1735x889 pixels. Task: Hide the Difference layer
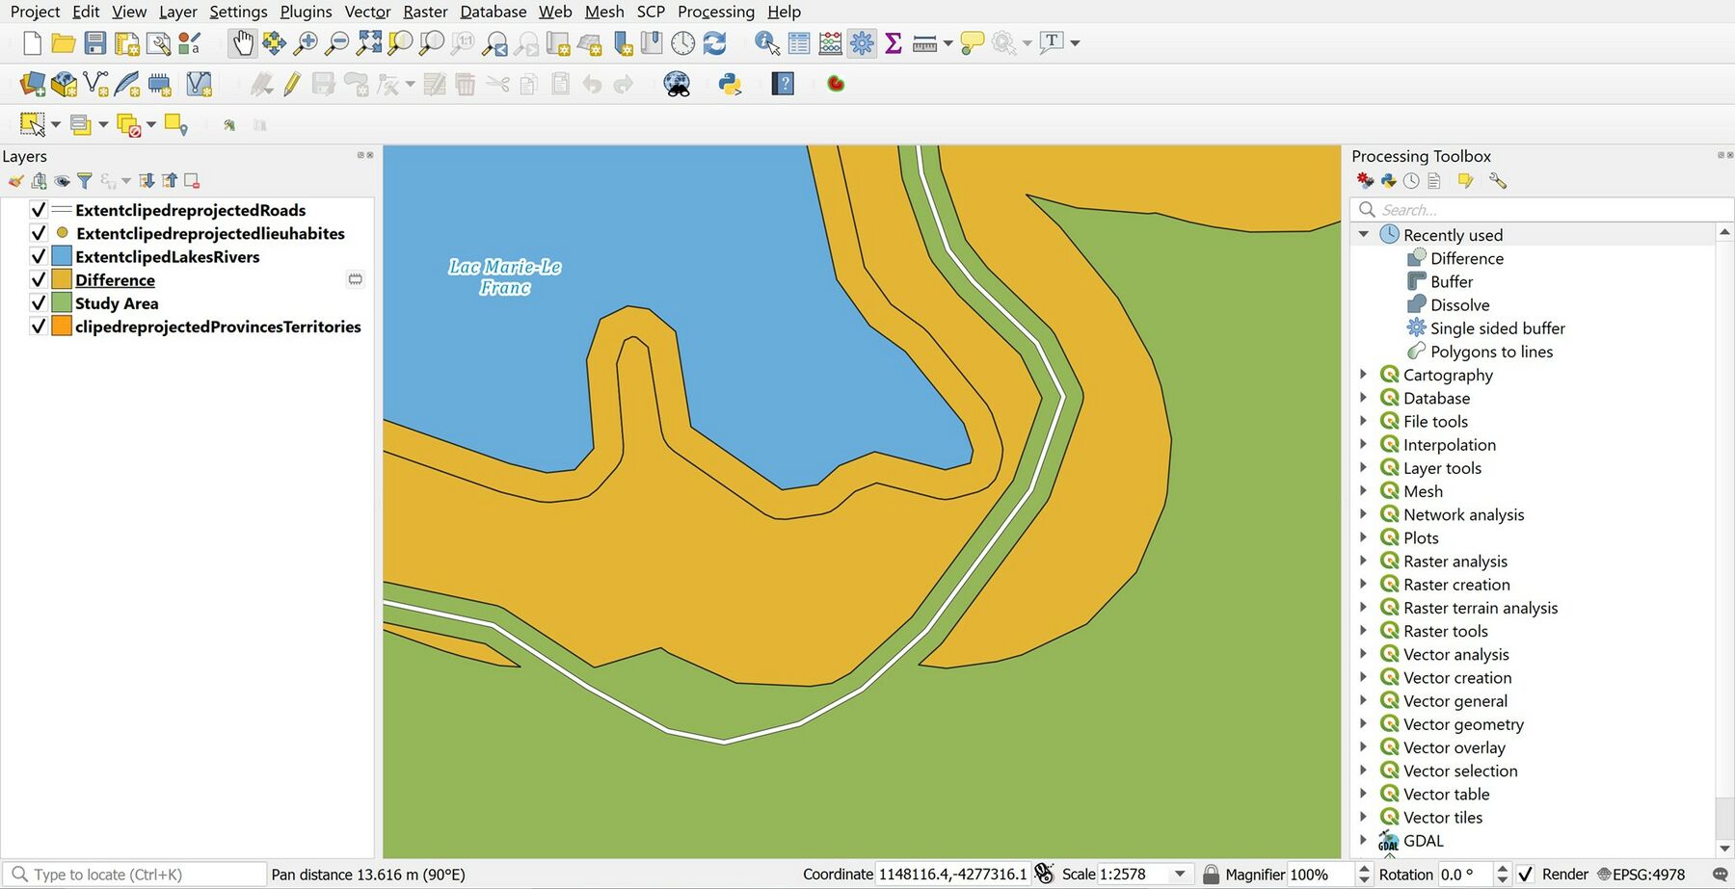(x=38, y=279)
